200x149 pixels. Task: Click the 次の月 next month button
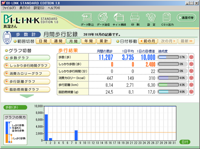point(167,41)
